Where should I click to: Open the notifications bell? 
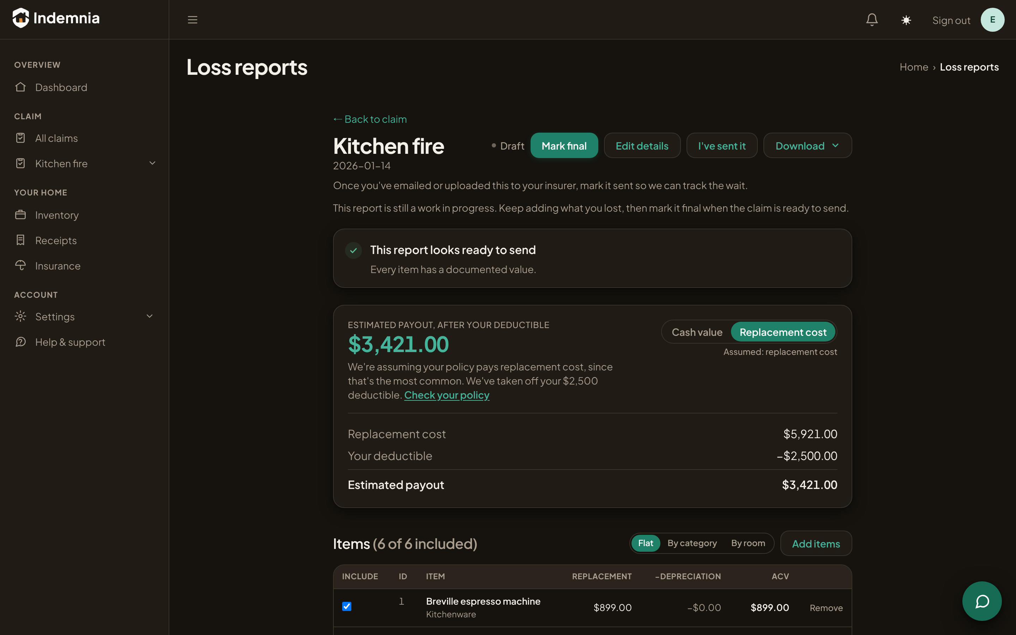(872, 20)
